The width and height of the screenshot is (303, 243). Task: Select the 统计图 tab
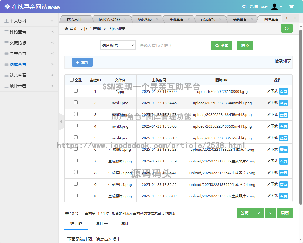76,223
